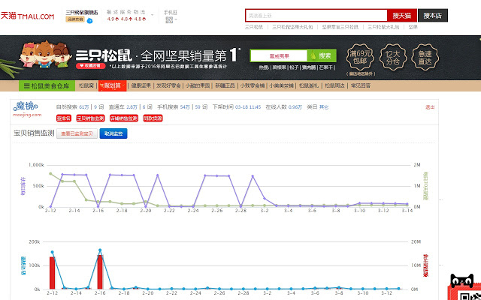Click the red 店铺销售监测 button
This screenshot has width=481, height=300.
124,118
